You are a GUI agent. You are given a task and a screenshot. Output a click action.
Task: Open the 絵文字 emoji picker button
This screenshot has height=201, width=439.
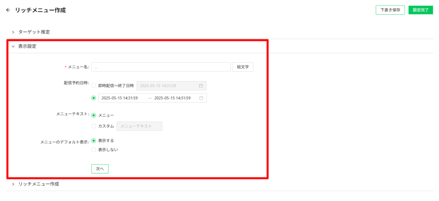(243, 67)
